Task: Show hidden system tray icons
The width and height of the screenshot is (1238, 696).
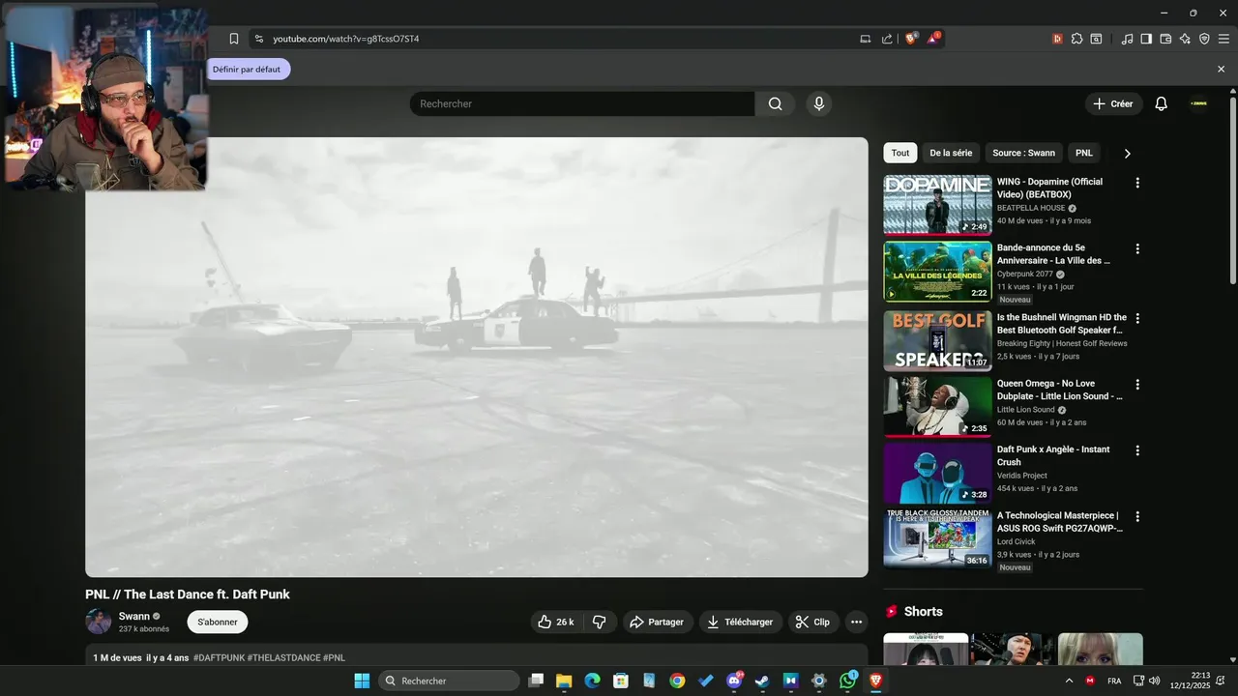Action: click(1069, 681)
